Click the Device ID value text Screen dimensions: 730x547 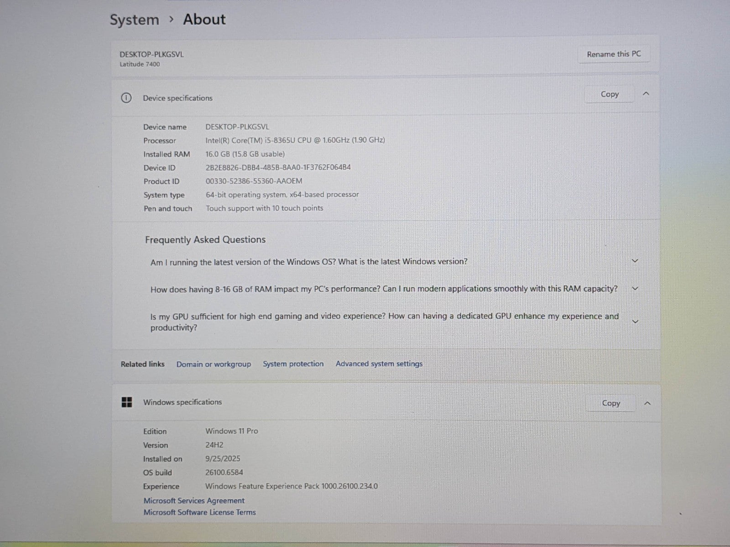point(278,167)
